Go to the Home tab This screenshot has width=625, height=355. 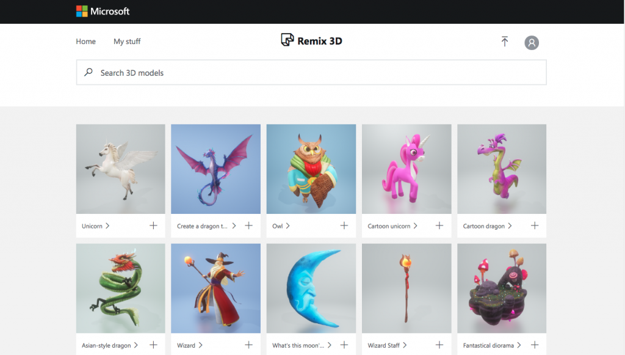tap(85, 42)
